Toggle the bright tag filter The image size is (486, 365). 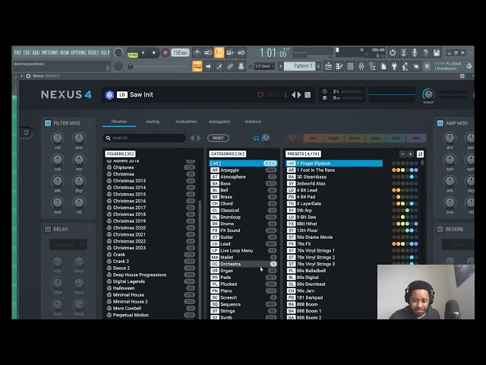pyautogui.click(x=334, y=138)
